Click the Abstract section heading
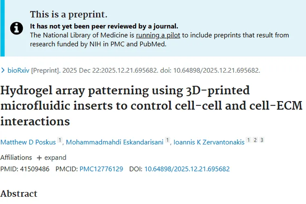This screenshot has width=306, height=204. [19, 193]
